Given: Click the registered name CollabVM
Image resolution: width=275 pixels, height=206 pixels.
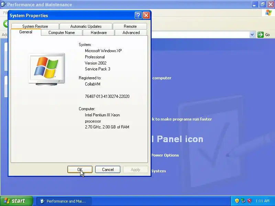Looking at the screenshot, I should pos(92,84).
